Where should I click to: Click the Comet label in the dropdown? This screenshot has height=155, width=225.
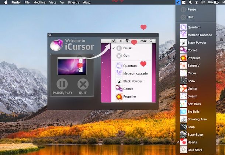click(x=192, y=50)
